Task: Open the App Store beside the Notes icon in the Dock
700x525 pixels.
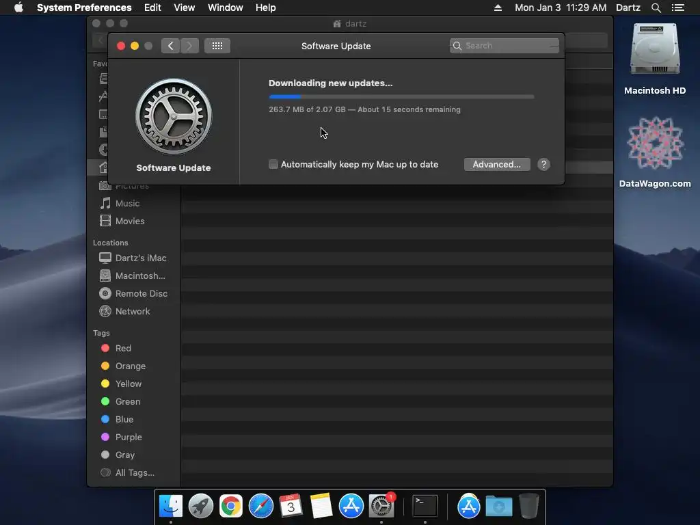Action: click(x=351, y=506)
